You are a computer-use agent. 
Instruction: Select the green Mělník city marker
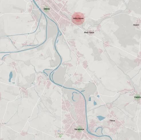47,9
